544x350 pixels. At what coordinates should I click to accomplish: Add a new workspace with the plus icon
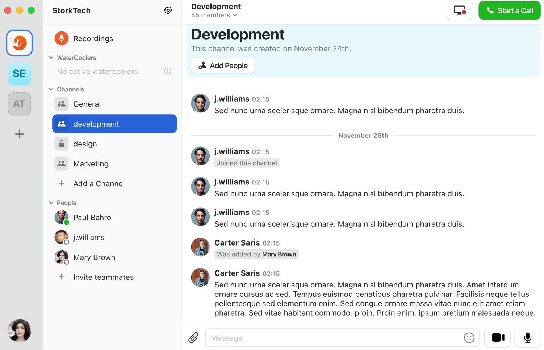click(19, 134)
